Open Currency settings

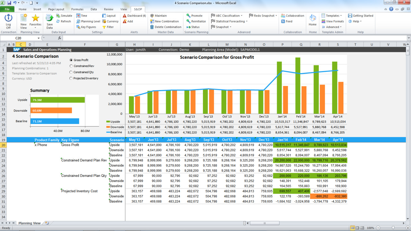click(x=110, y=21)
